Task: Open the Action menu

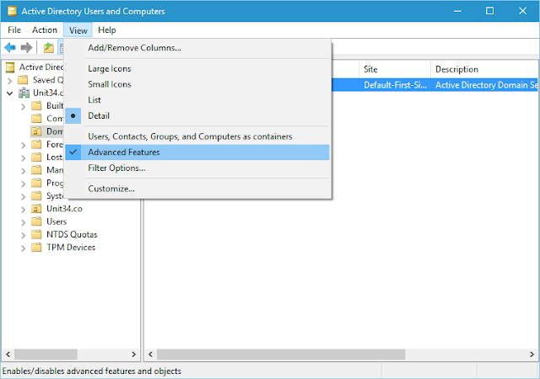Action: 45,30
